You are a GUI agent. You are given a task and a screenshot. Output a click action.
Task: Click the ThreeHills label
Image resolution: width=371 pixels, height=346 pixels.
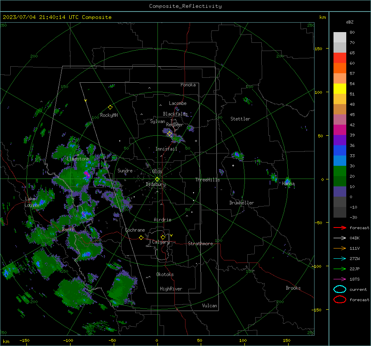[207, 180]
